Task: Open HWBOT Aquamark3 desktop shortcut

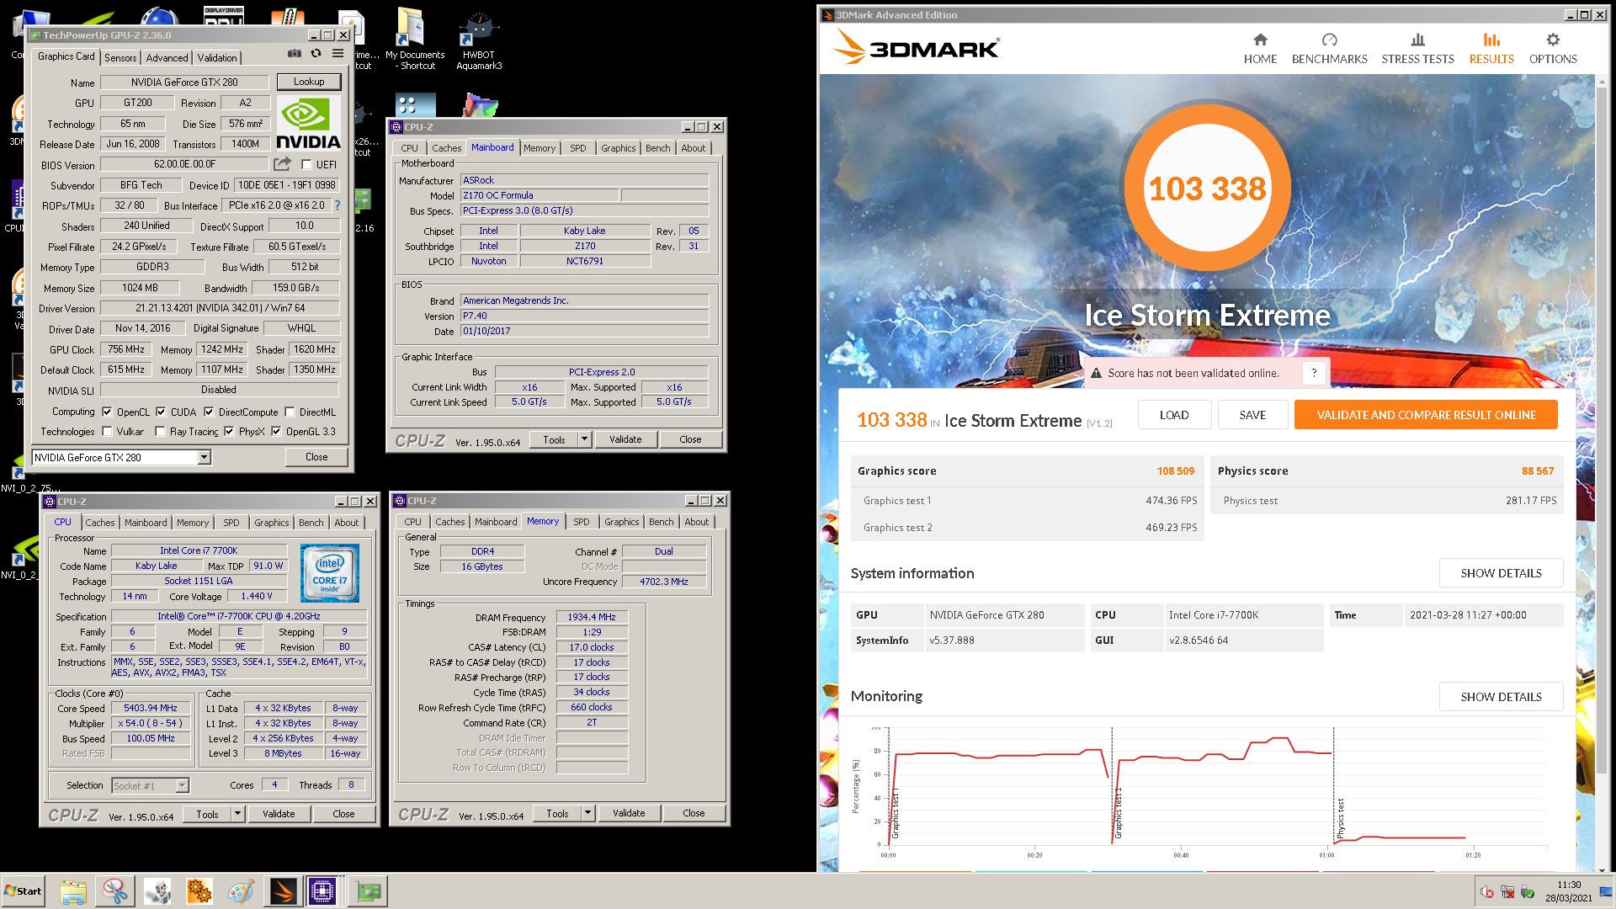Action: coord(479,38)
